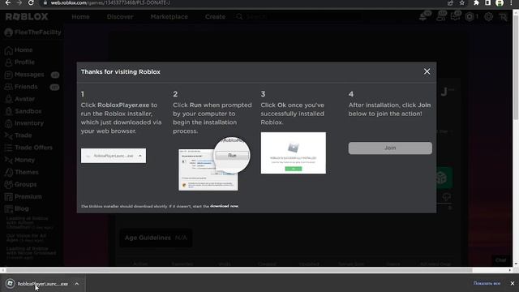Click the Age Guidelines N/A label
This screenshot has height=292, width=519.
click(156, 238)
